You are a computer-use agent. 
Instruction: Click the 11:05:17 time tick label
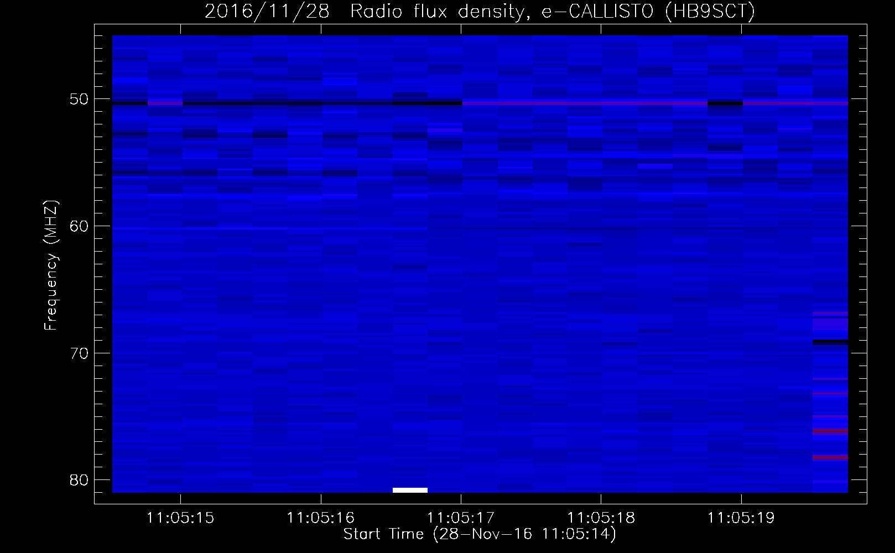[x=461, y=518]
